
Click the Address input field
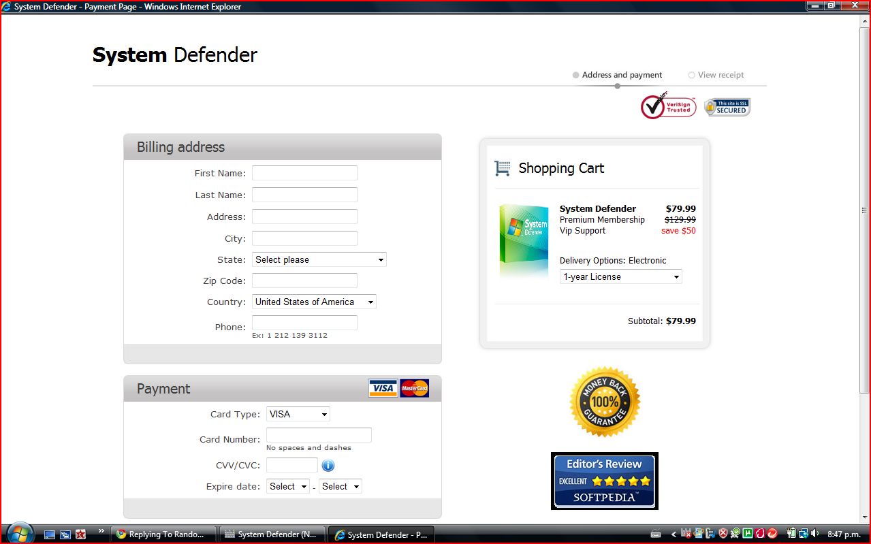(304, 217)
